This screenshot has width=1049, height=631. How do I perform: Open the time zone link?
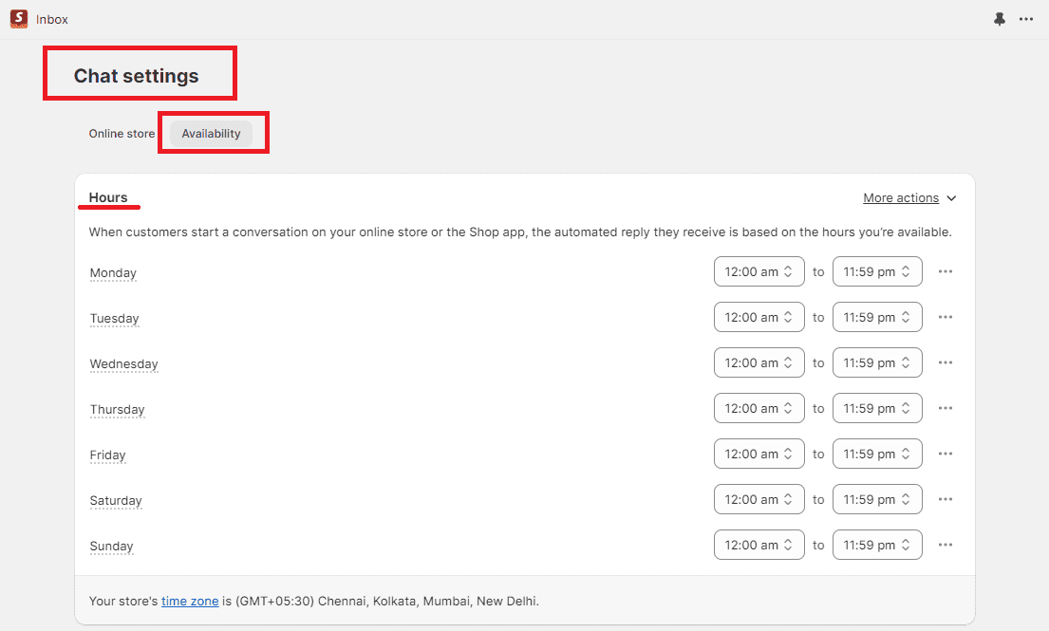(x=190, y=601)
